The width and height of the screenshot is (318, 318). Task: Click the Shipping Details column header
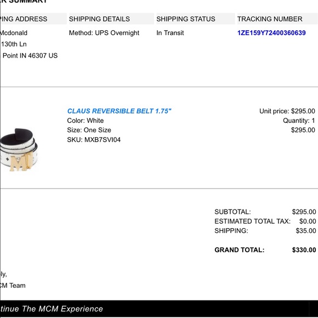(111, 19)
